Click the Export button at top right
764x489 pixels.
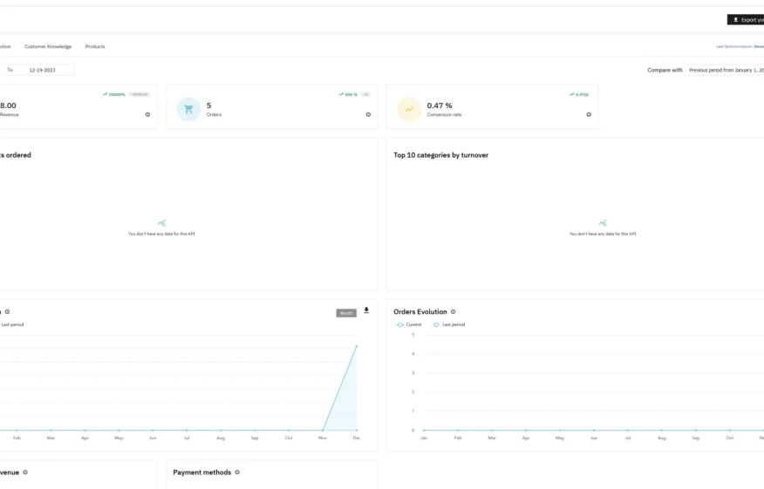click(746, 20)
